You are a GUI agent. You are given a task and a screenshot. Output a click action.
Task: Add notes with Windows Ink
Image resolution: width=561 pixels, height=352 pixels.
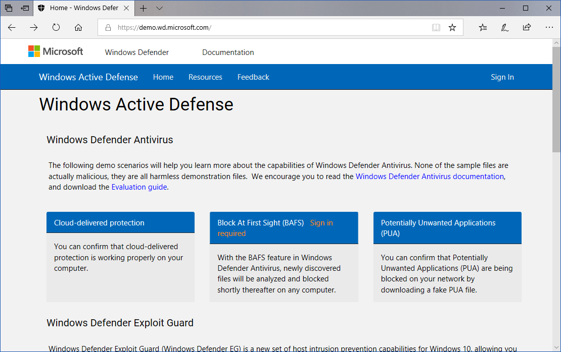click(504, 27)
